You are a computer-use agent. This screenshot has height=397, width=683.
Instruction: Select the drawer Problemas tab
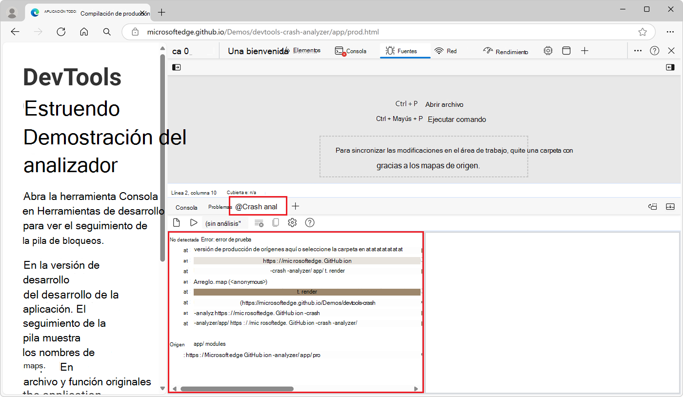[x=220, y=207]
